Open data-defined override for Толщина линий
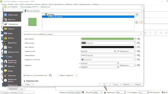Image resolution: width=168 pixels, height=94 pixels. (x=139, y=51)
